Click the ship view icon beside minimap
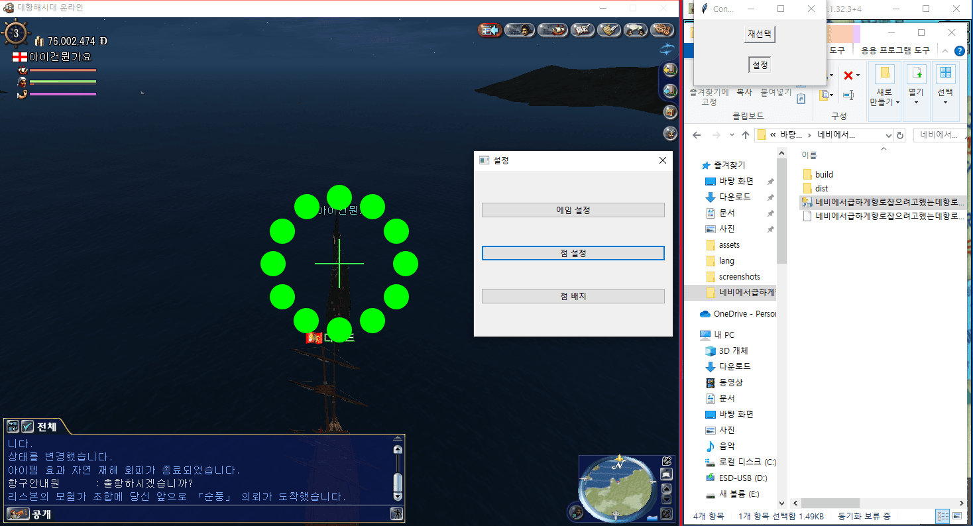The width and height of the screenshot is (973, 526). 667,474
